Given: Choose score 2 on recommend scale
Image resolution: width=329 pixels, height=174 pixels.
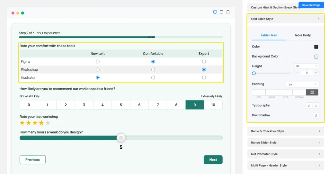Looking at the screenshot, I should click(x=66, y=105).
